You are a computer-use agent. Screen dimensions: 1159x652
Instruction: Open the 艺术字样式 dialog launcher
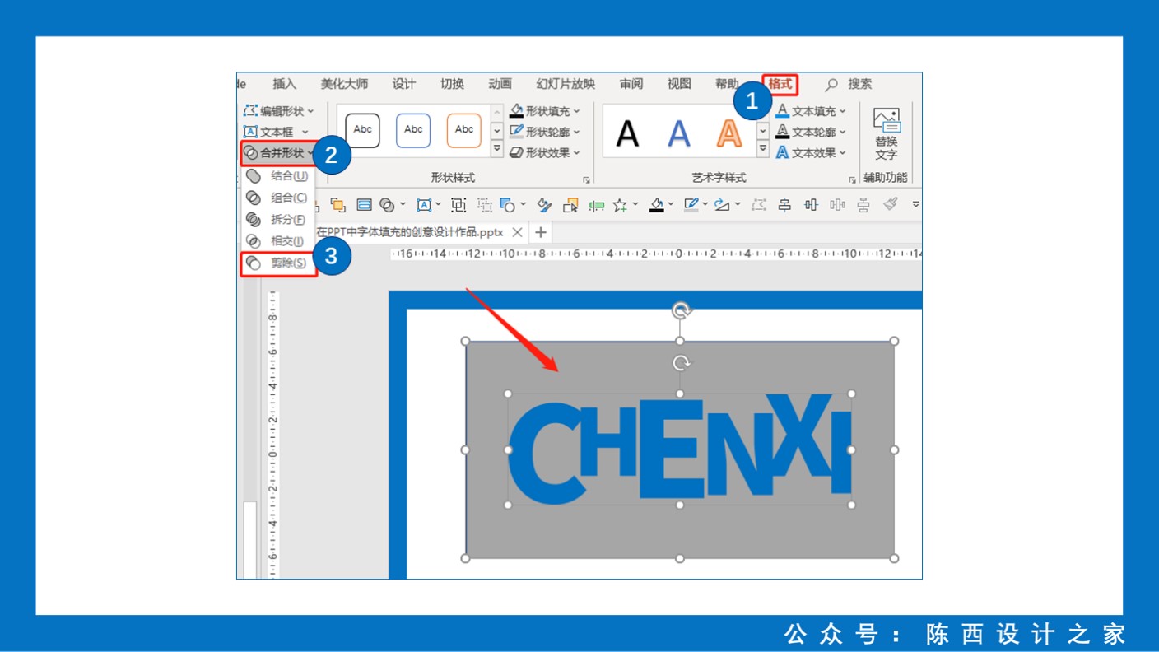[x=853, y=179]
